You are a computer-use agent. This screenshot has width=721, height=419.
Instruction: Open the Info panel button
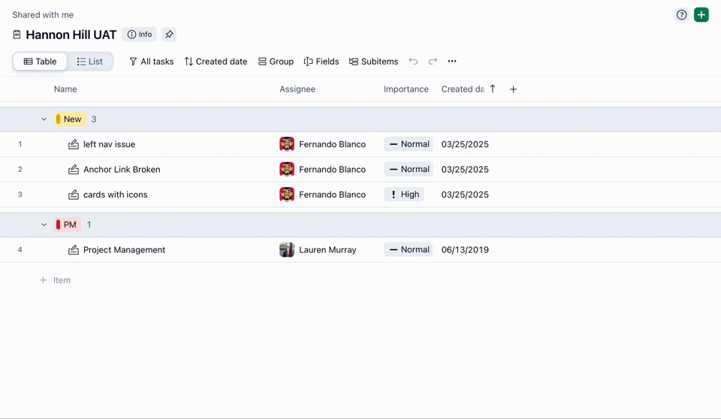[140, 35]
